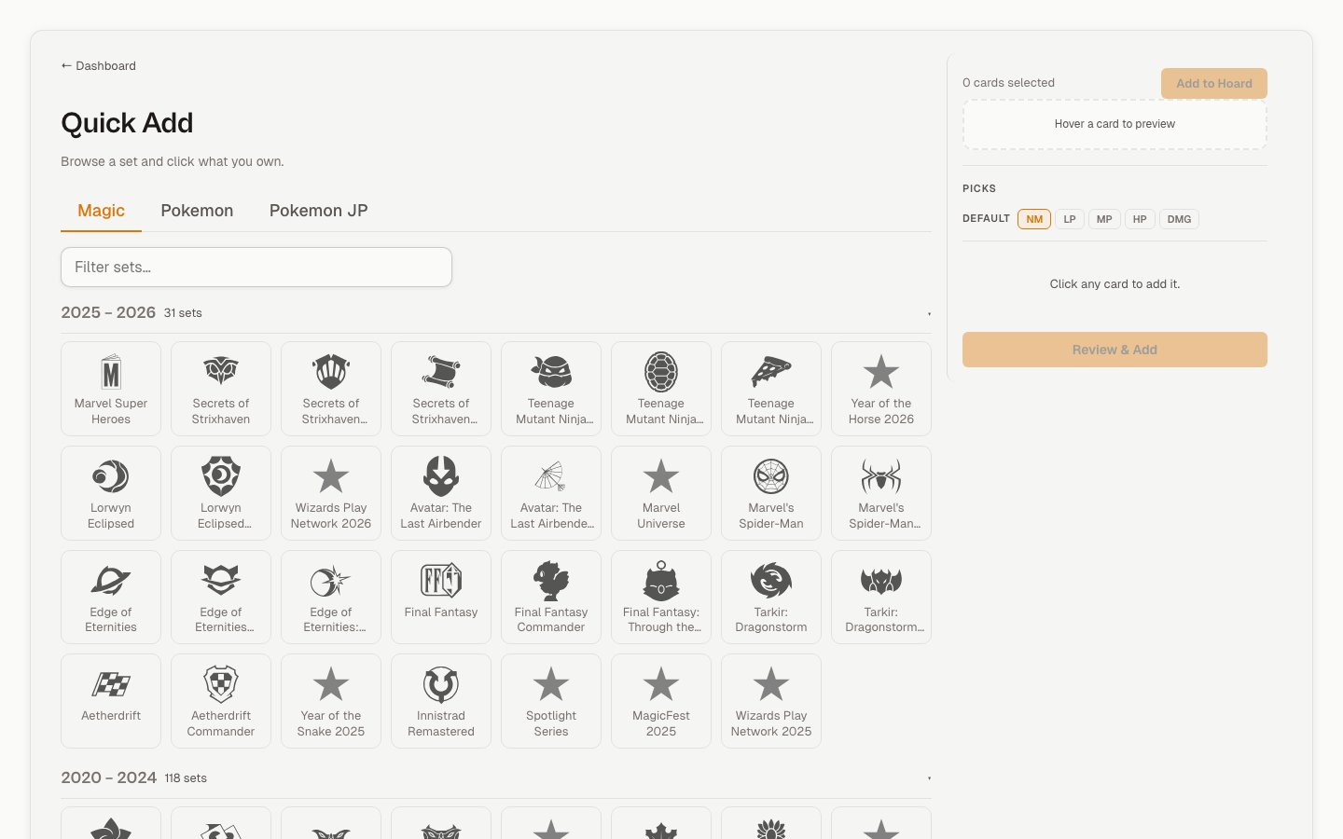Open the MagicFest 2025 set

[x=661, y=701]
